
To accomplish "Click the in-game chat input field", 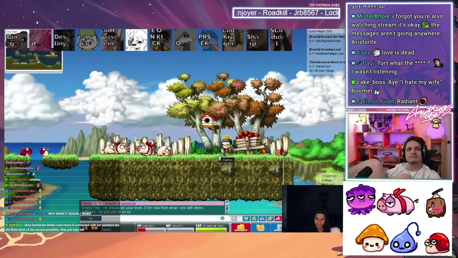I will pyautogui.click(x=161, y=219).
